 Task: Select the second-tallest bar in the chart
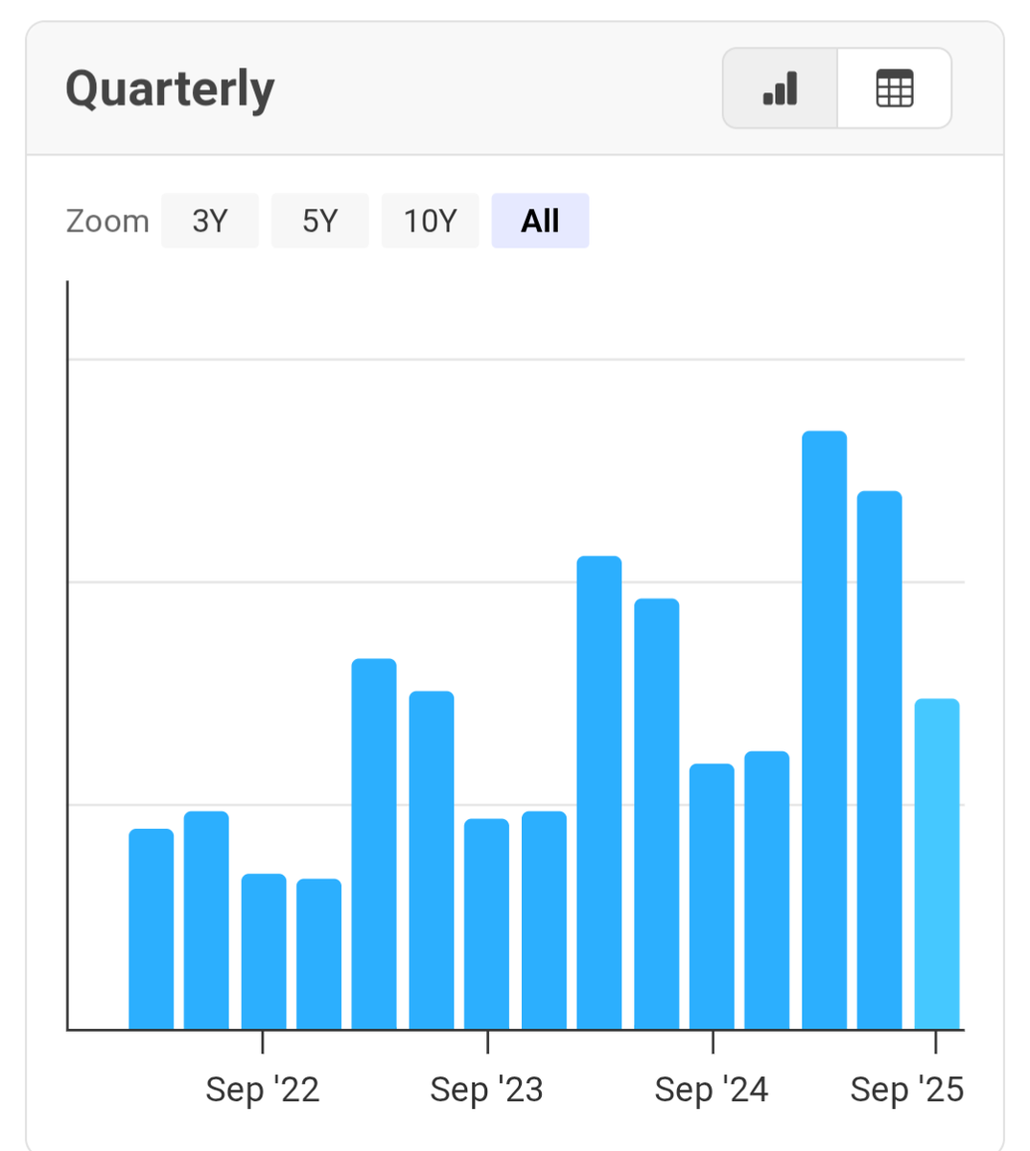point(879,760)
